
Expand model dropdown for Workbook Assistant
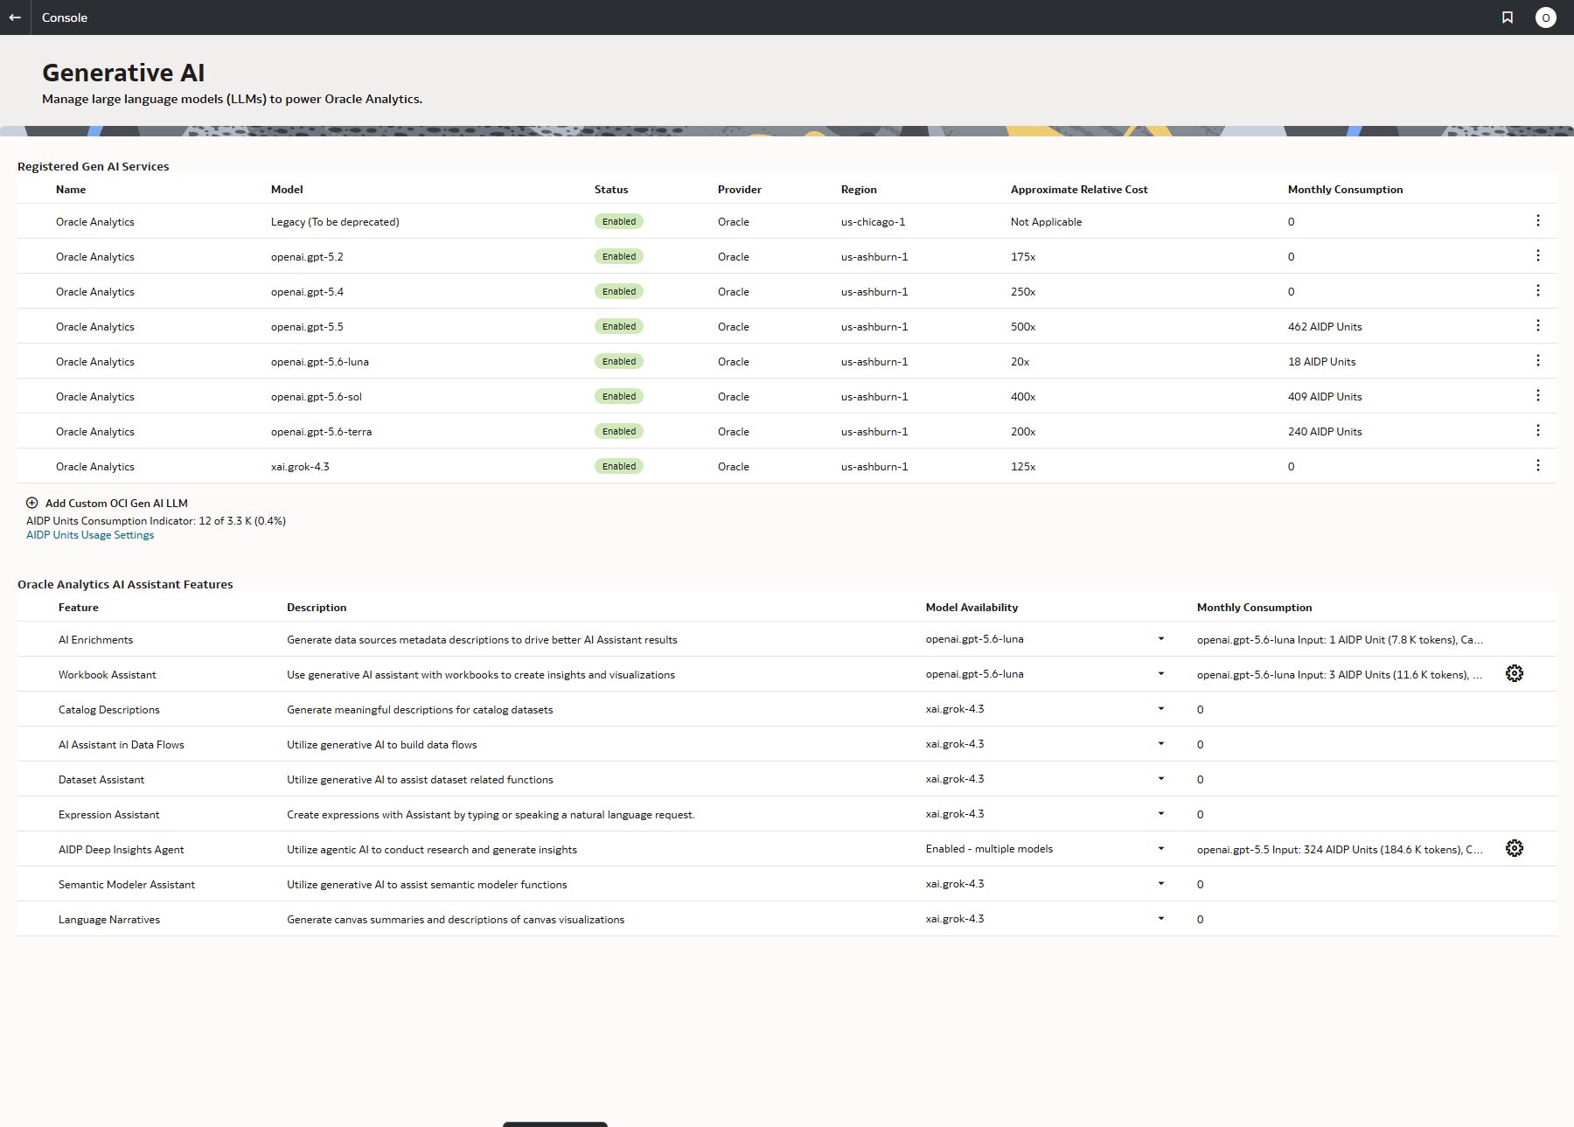tap(1161, 674)
